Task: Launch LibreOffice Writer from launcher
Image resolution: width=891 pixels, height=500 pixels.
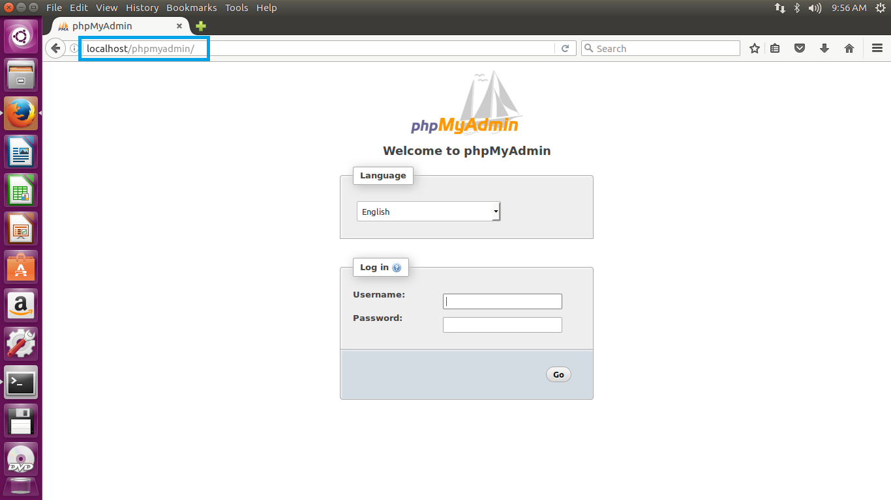Action: [22, 152]
